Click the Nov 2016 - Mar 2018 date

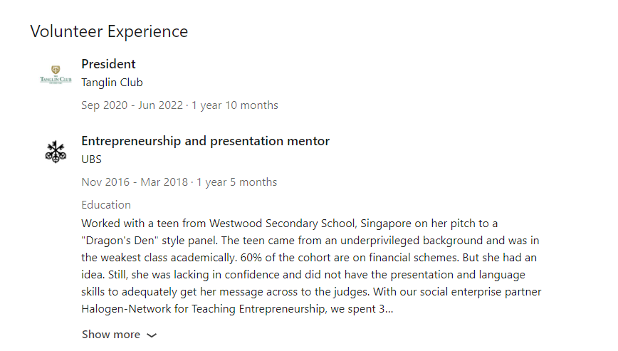pos(135,182)
